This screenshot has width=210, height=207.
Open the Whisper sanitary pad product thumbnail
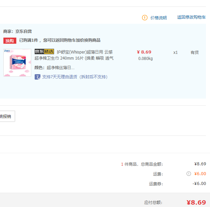17,63
